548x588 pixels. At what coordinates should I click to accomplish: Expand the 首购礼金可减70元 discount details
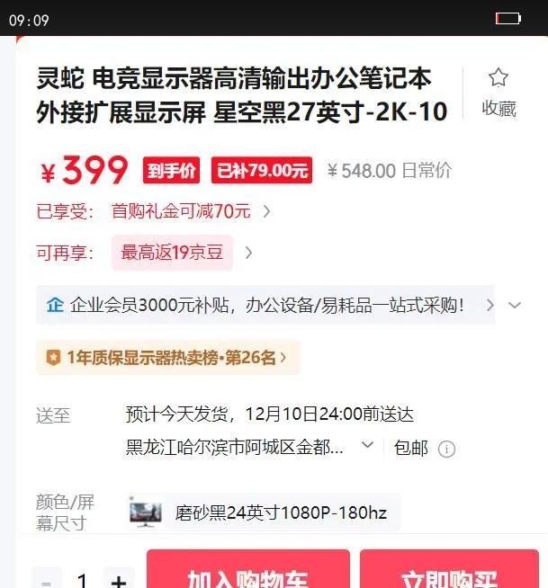(x=266, y=211)
